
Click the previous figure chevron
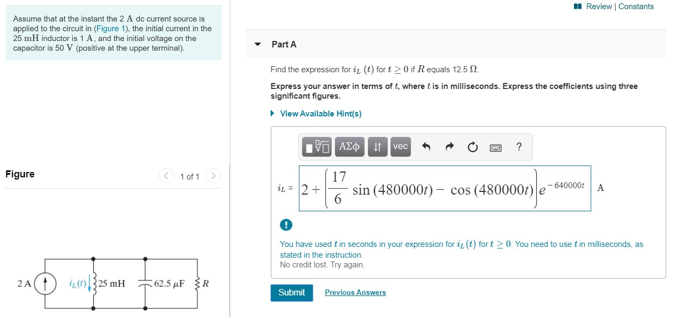coord(166,176)
